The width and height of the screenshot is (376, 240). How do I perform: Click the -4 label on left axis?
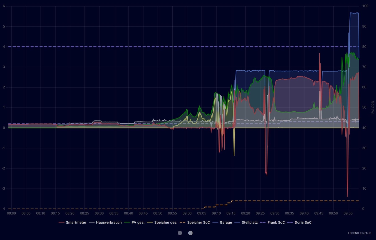point(3,209)
